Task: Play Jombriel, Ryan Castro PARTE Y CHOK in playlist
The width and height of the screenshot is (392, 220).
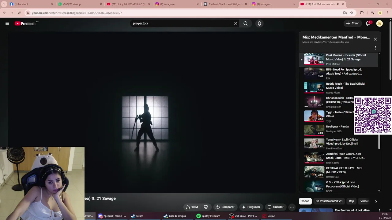Action: pos(338,158)
